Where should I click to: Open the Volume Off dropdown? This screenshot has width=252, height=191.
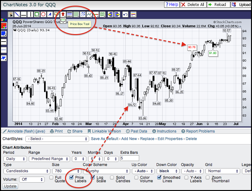click(32, 179)
